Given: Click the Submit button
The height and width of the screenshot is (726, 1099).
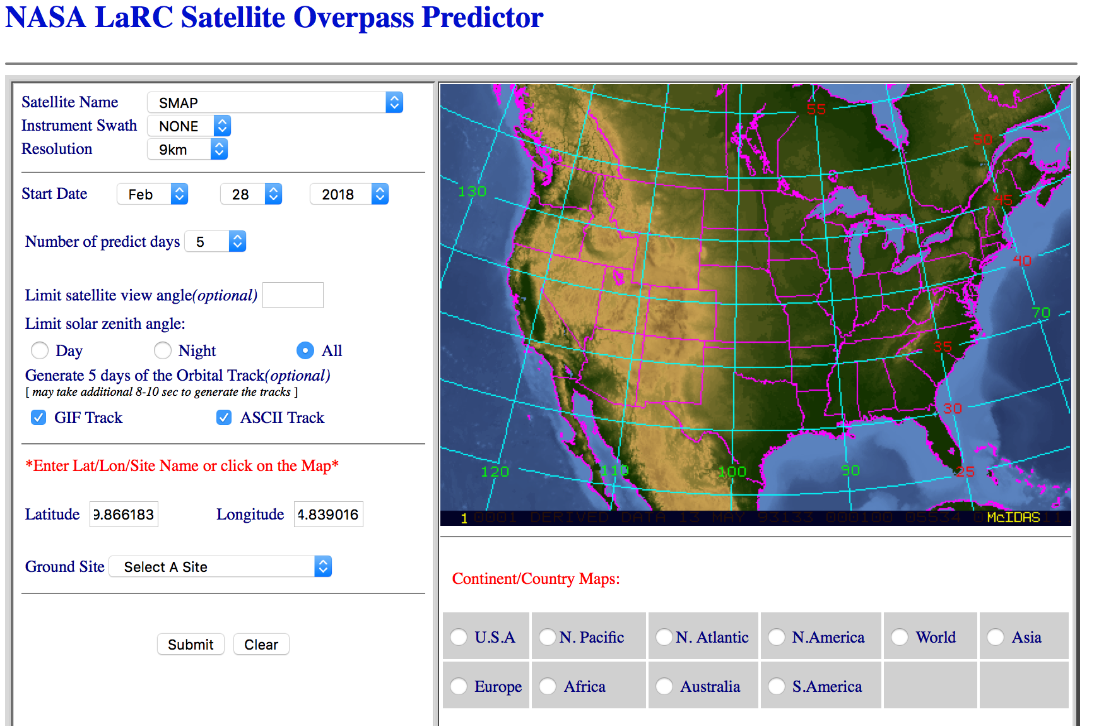Looking at the screenshot, I should pos(191,645).
